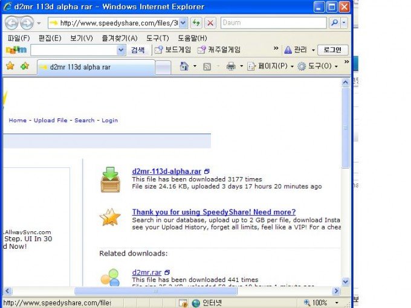Open the Home site link
Image resolution: width=411 pixels, height=308 pixels.
coord(18,120)
